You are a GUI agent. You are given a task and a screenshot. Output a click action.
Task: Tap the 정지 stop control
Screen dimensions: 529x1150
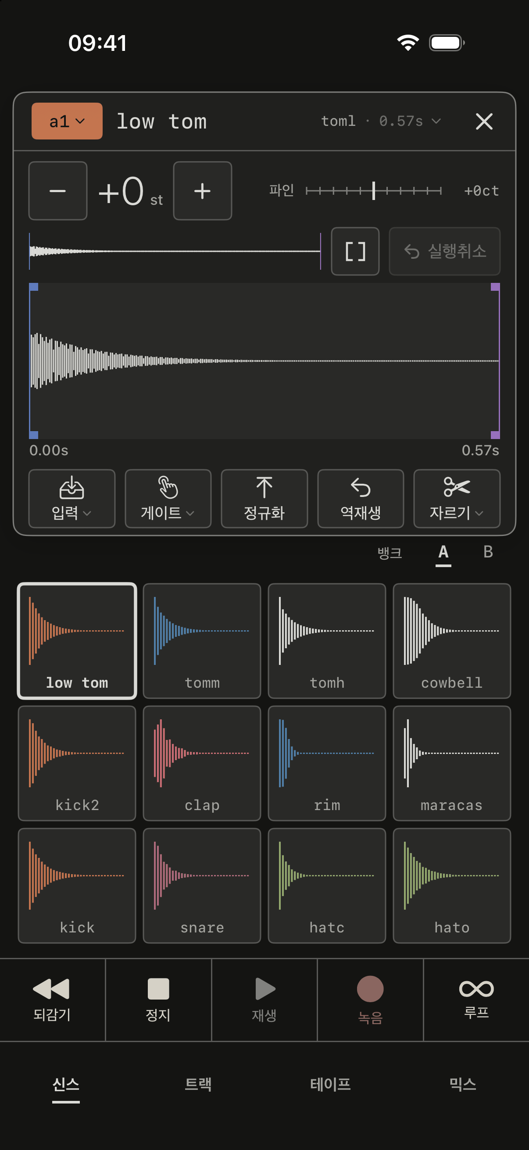tap(158, 1000)
